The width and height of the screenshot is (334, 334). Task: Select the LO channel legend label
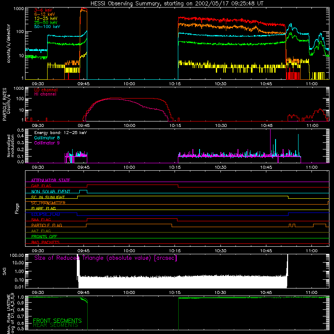pyautogui.click(x=46, y=90)
